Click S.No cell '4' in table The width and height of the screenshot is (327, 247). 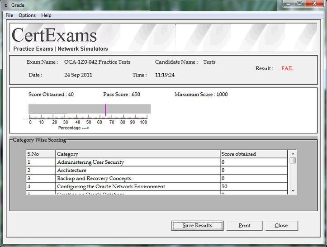[41, 186]
